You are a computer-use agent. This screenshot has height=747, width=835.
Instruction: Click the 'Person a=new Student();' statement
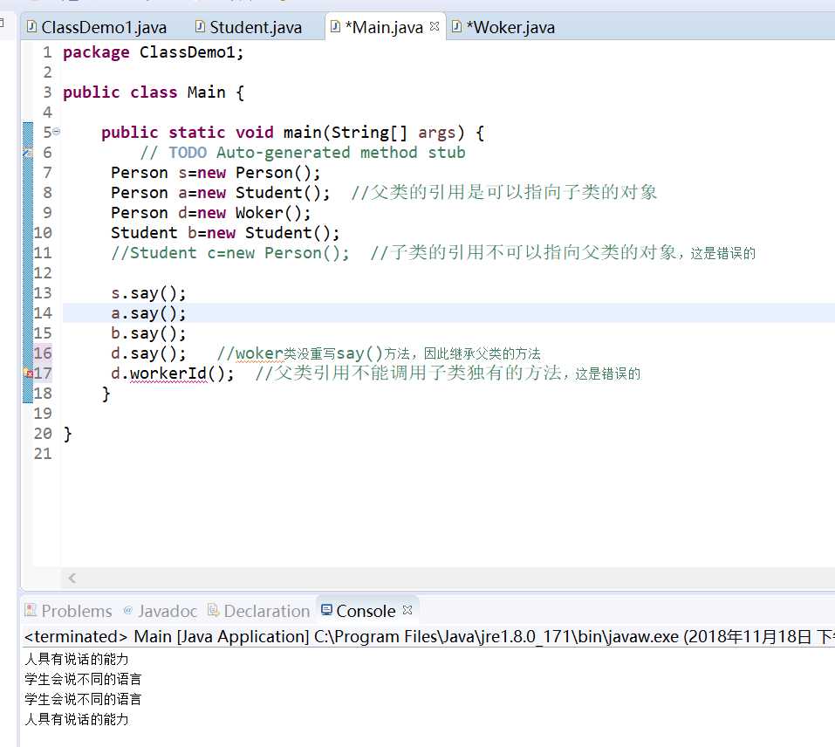221,193
